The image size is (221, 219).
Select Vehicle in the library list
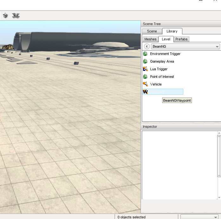[x=156, y=84]
